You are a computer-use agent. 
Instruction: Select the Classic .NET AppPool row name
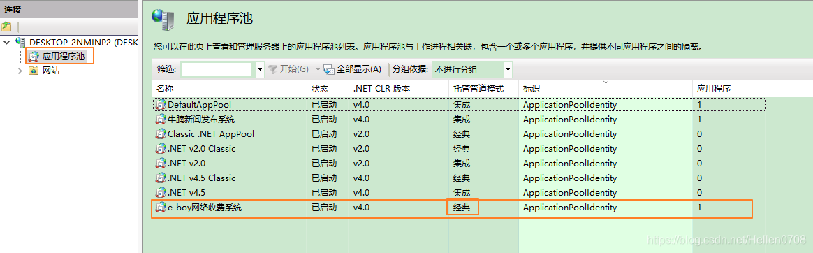211,133
